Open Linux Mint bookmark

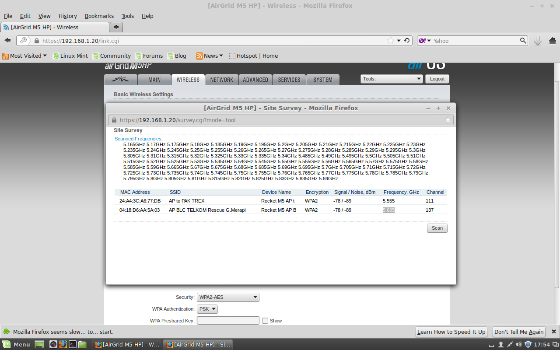coord(70,56)
